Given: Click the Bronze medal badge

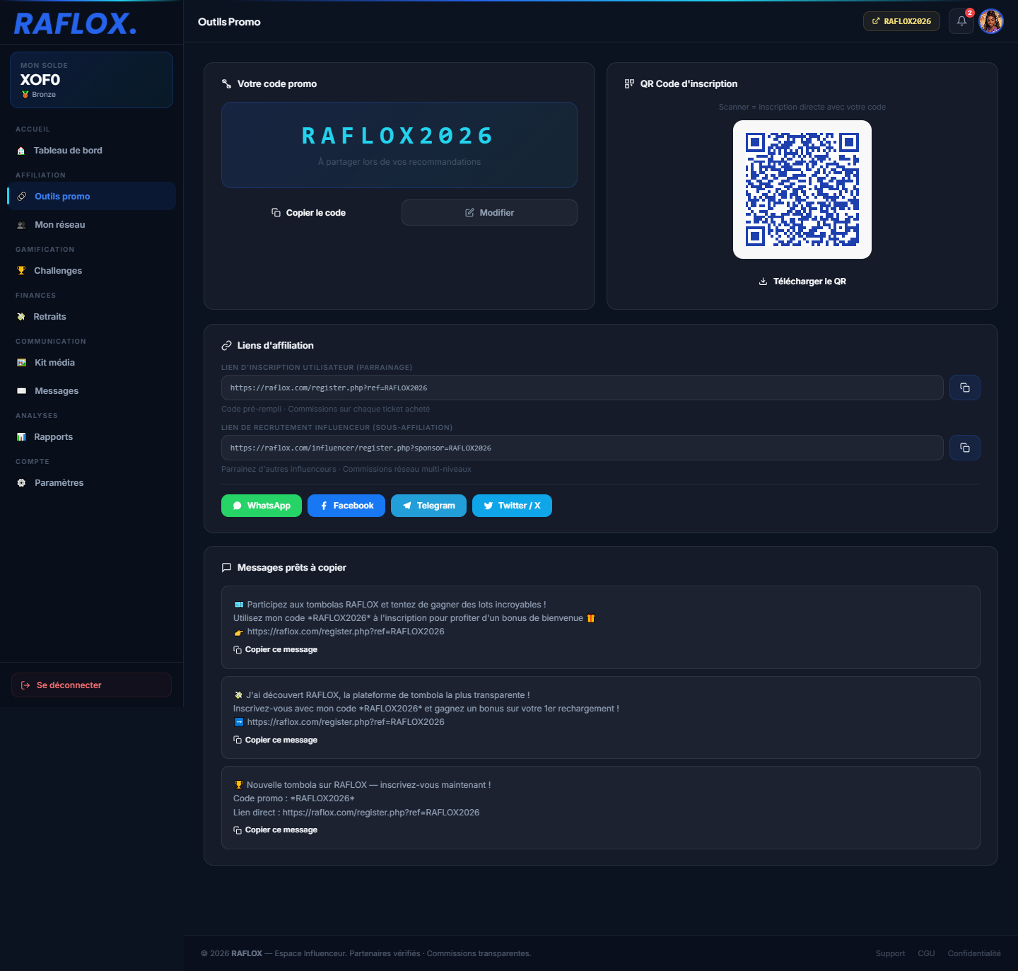Looking at the screenshot, I should coord(39,95).
